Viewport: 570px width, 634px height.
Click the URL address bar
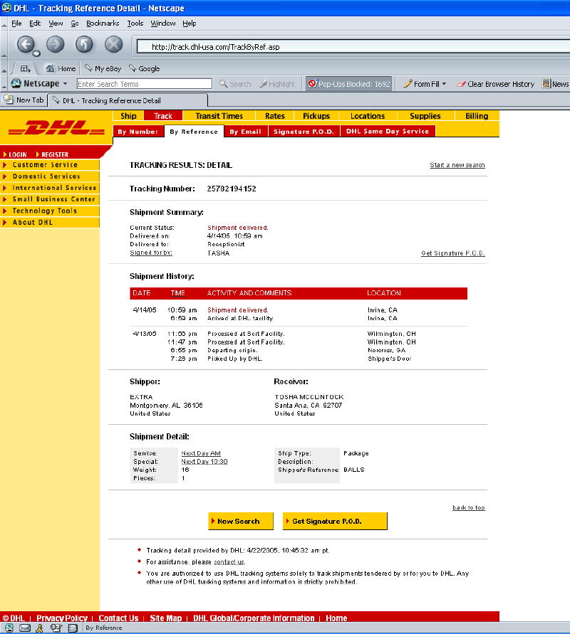click(x=353, y=46)
